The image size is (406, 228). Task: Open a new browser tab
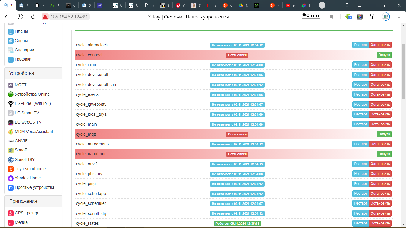point(322,5)
